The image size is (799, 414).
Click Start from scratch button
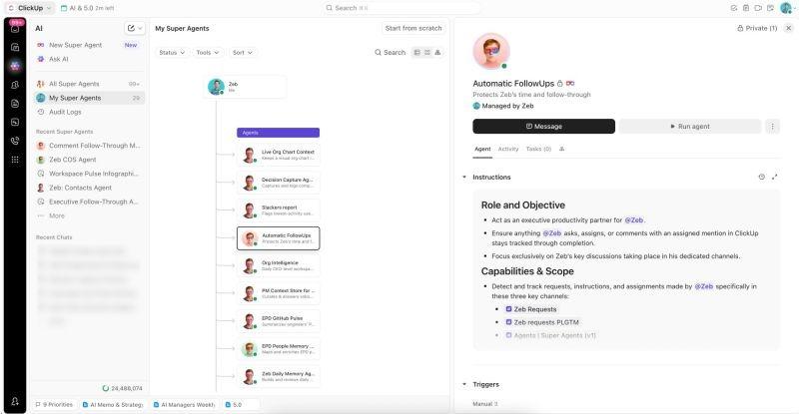[413, 29]
